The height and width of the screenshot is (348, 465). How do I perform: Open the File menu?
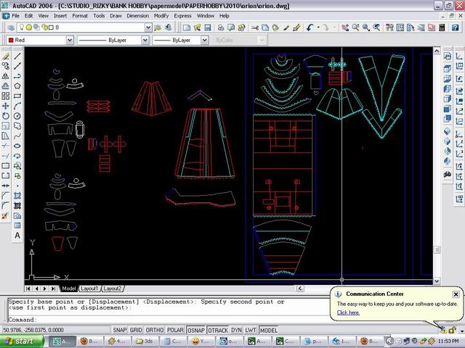coord(15,16)
